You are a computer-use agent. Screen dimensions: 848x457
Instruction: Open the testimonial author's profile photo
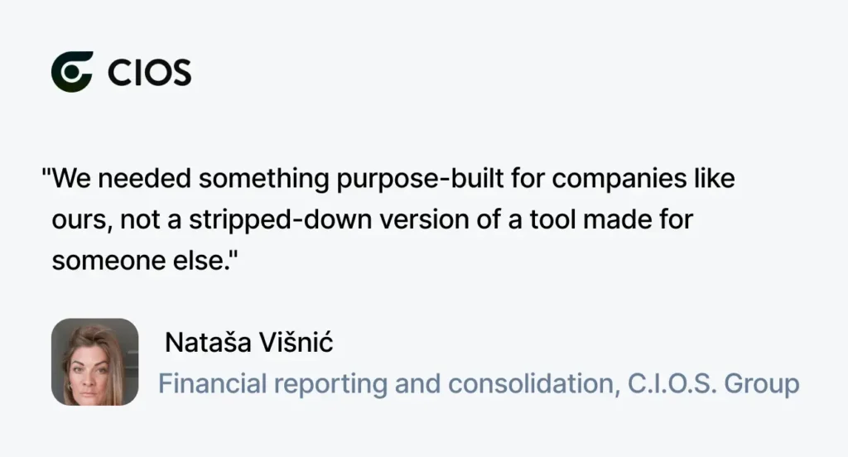(x=94, y=362)
